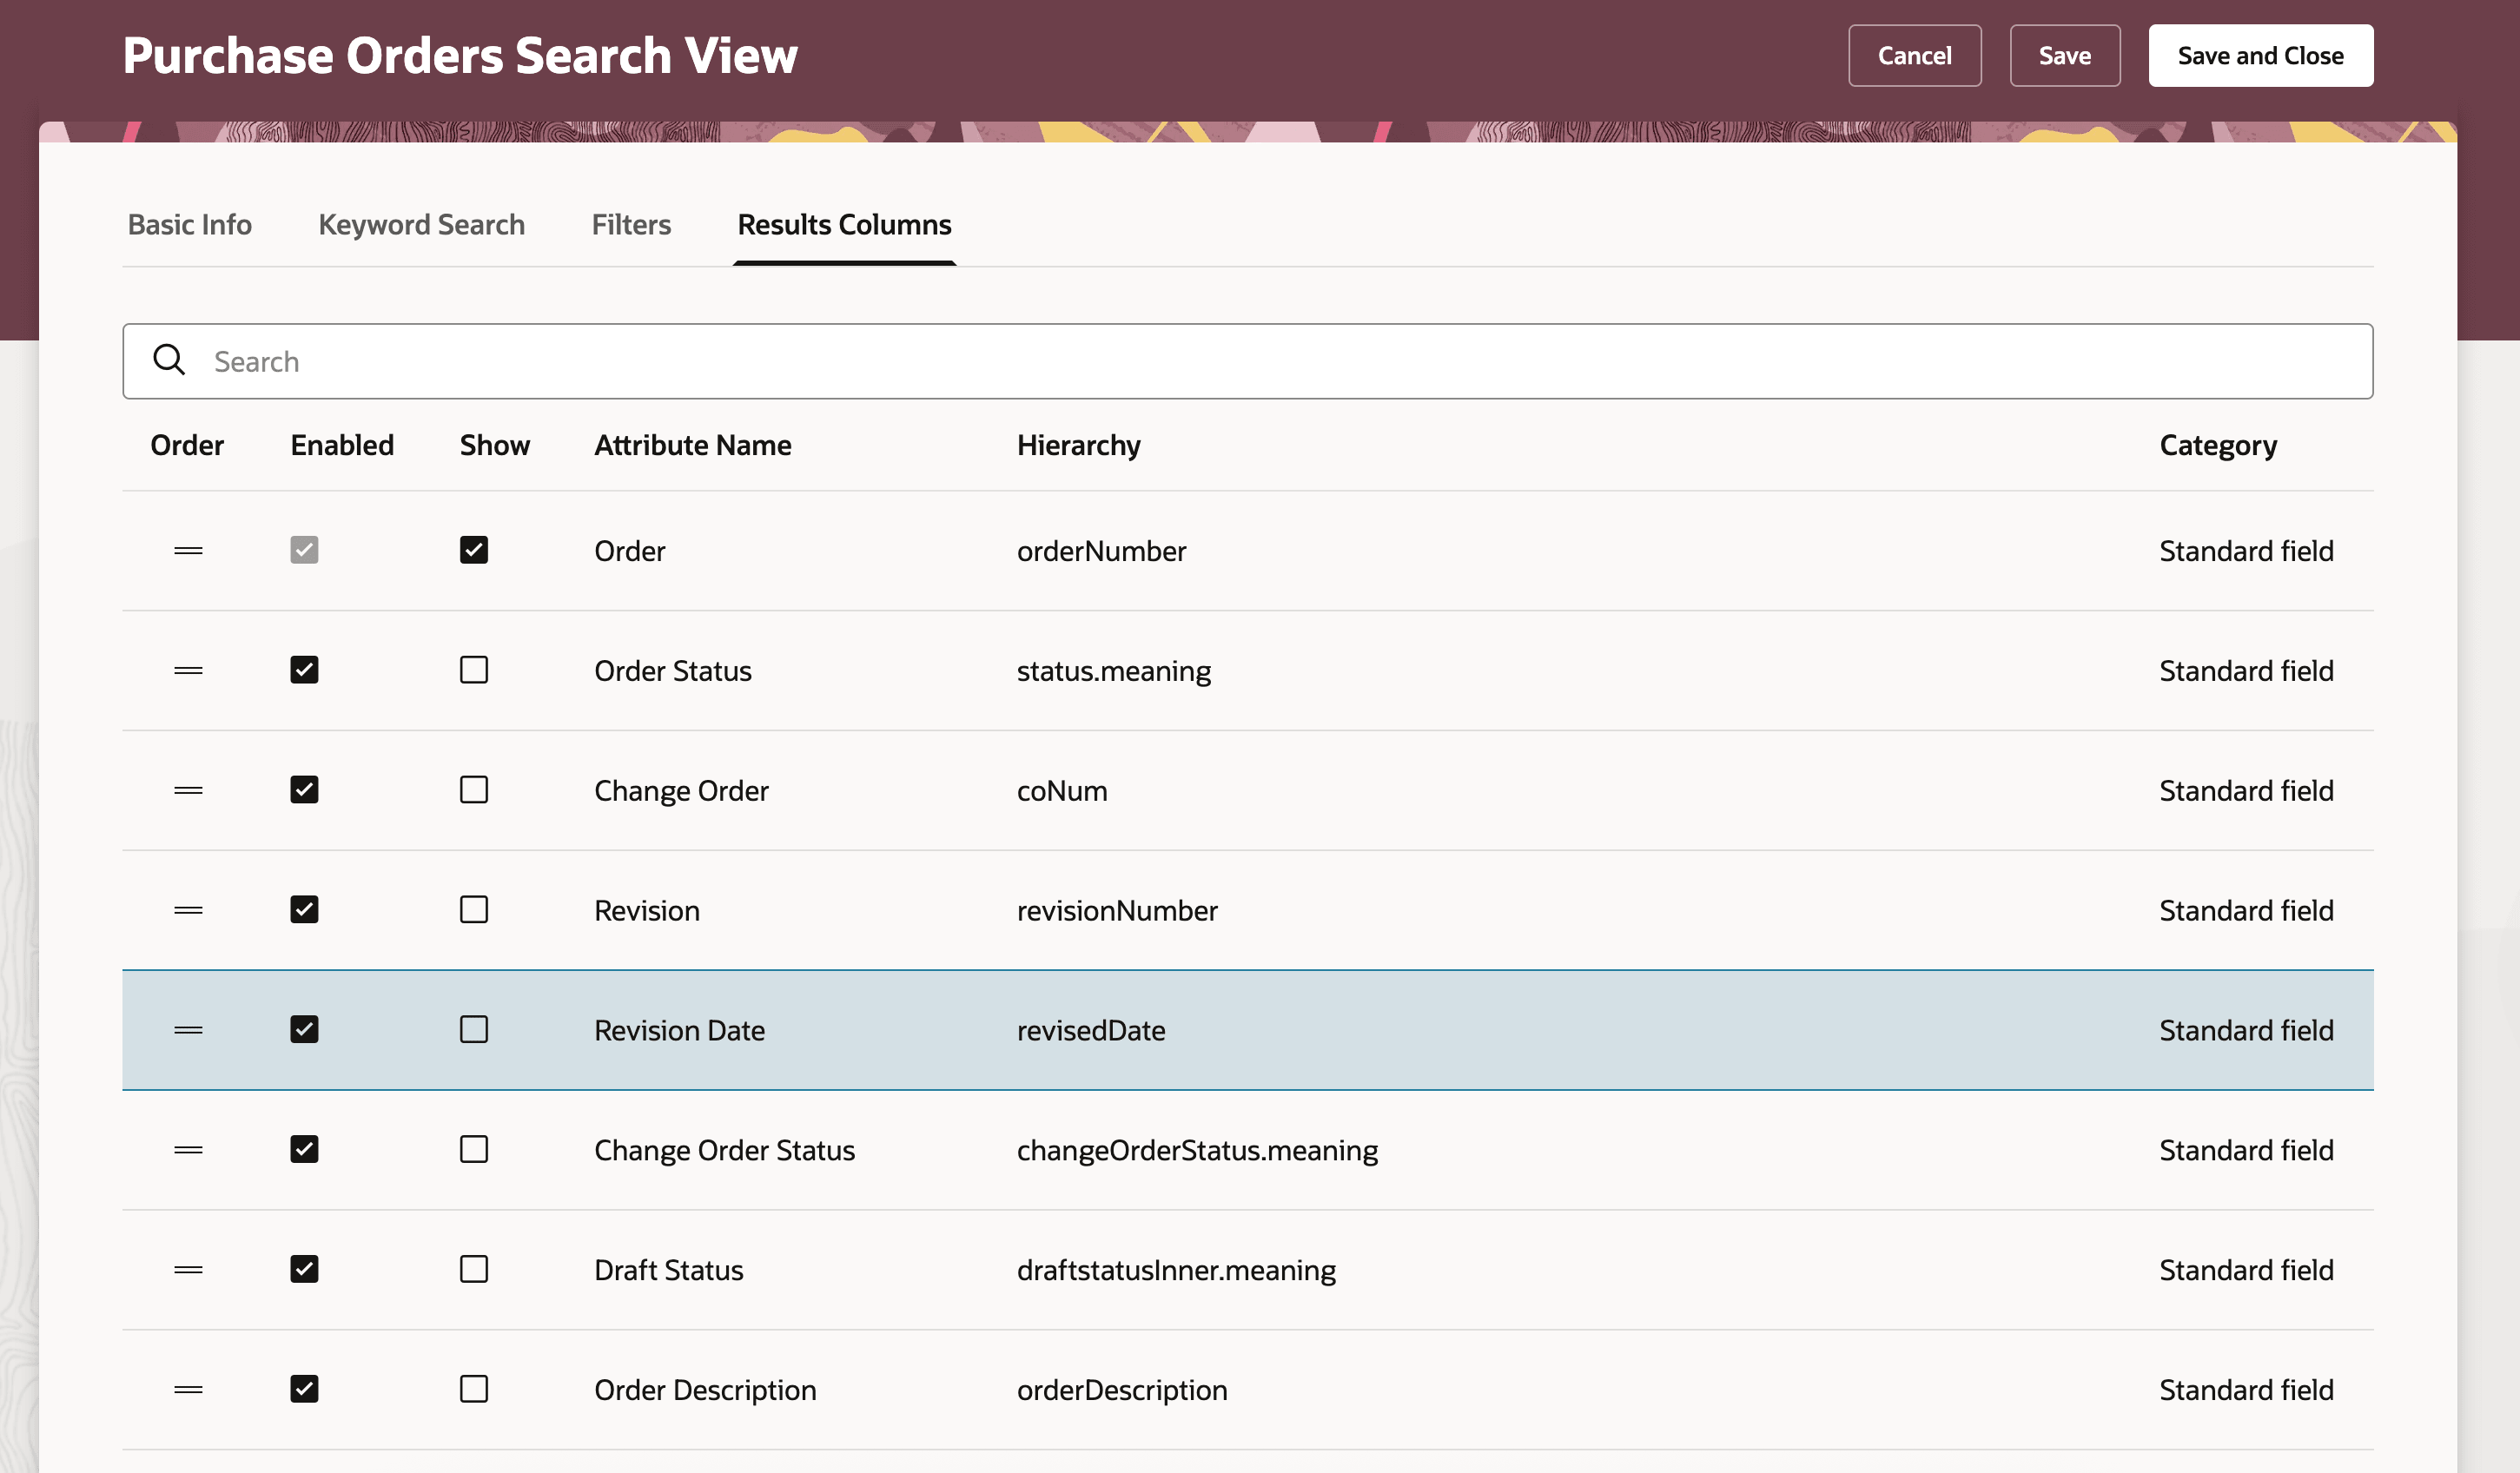
Task: Open the Keyword Search tab
Action: tap(421, 224)
